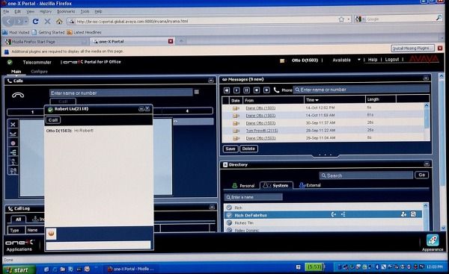Select the External directory tab
449x274 pixels.
point(310,185)
